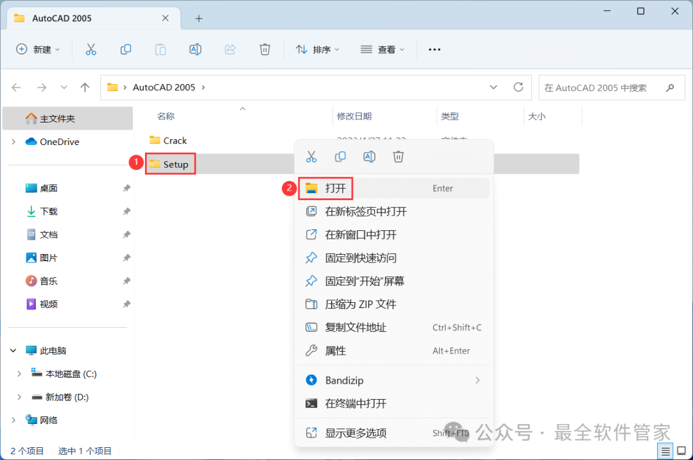Switch to large icons view in status bar
This screenshot has height=460, width=693.
pyautogui.click(x=681, y=451)
